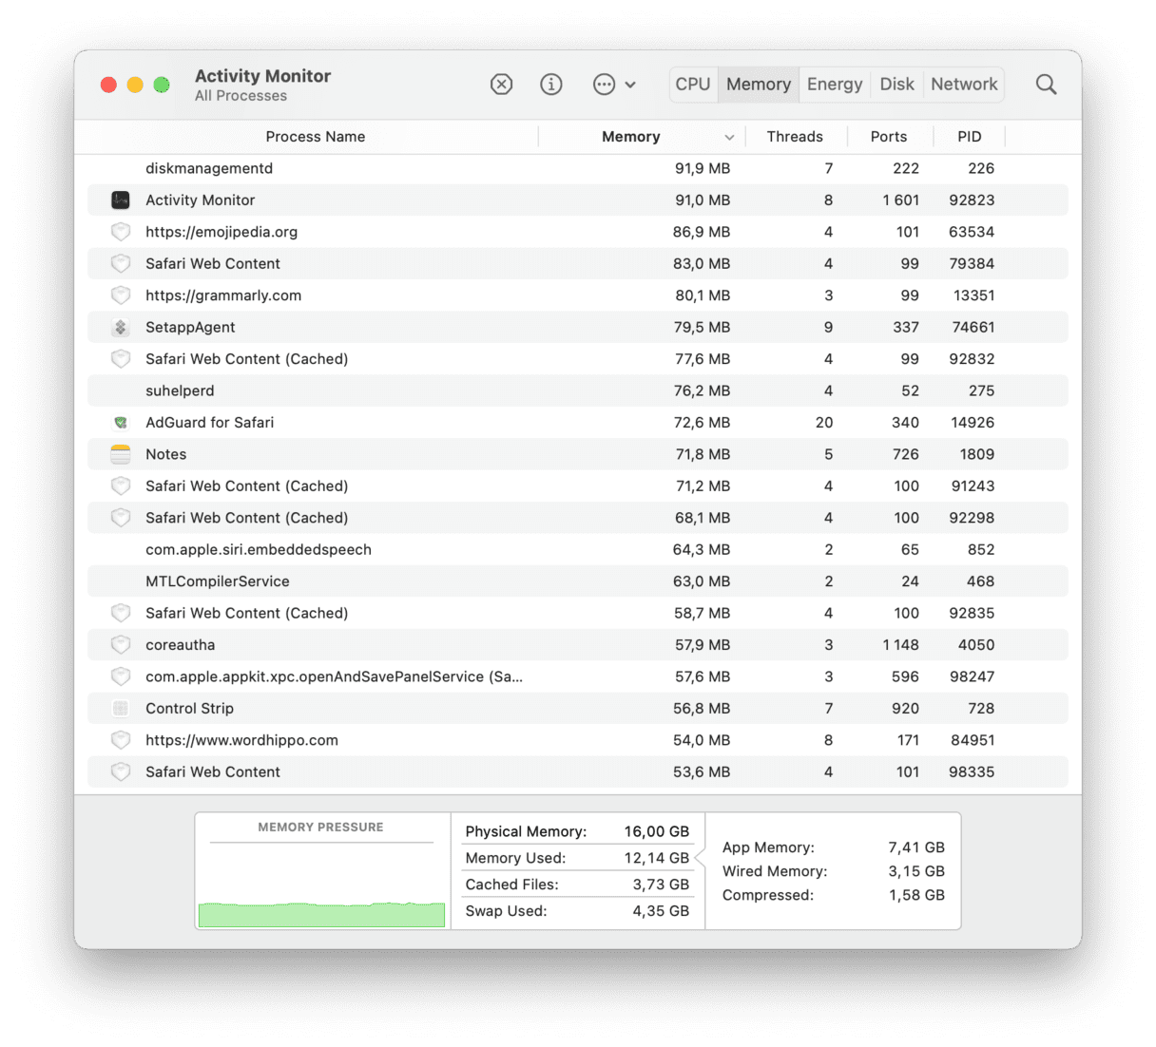Switch to the Disk tab
Viewport: 1156px width, 1047px height.
(896, 85)
